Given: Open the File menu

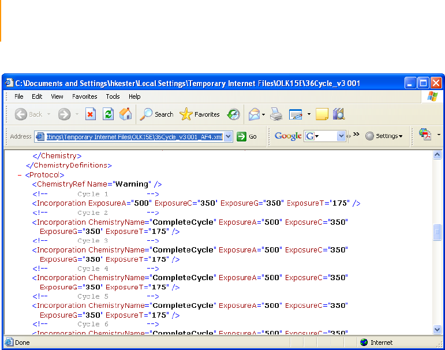Looking at the screenshot, I should coord(19,96).
